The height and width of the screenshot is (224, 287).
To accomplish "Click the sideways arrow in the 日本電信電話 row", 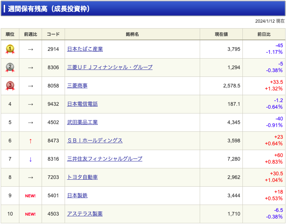I will [x=30, y=104].
